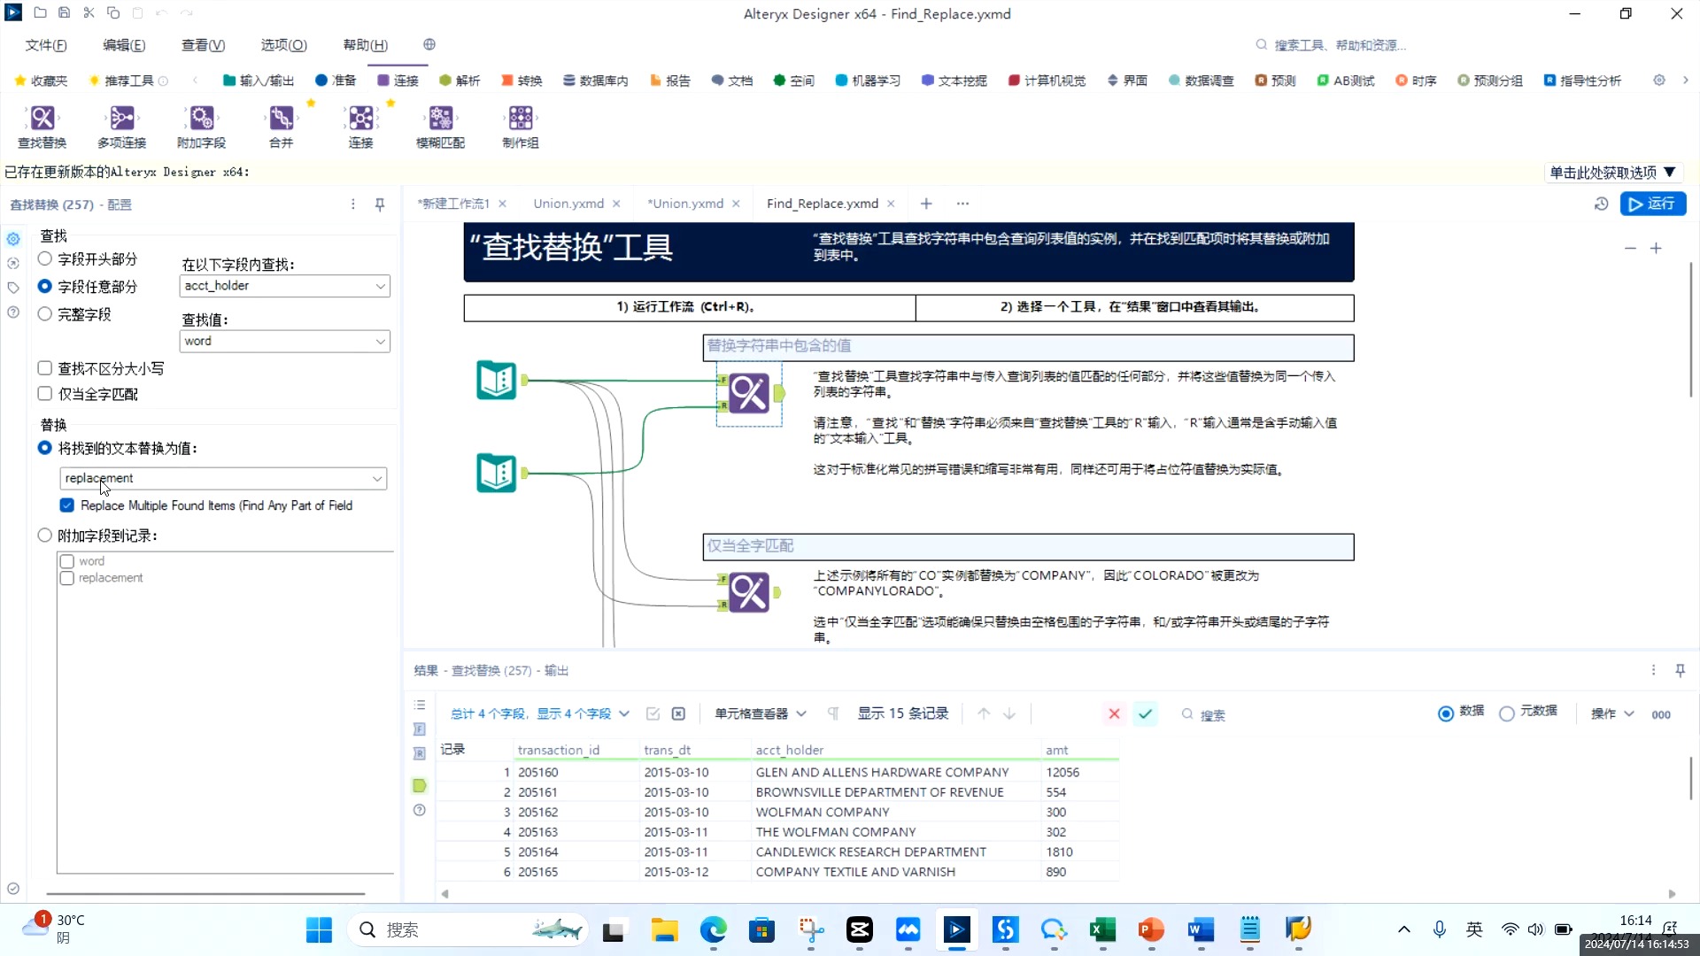The width and height of the screenshot is (1700, 956).
Task: Click the 运行 button to run the workflow
Action: (x=1654, y=203)
